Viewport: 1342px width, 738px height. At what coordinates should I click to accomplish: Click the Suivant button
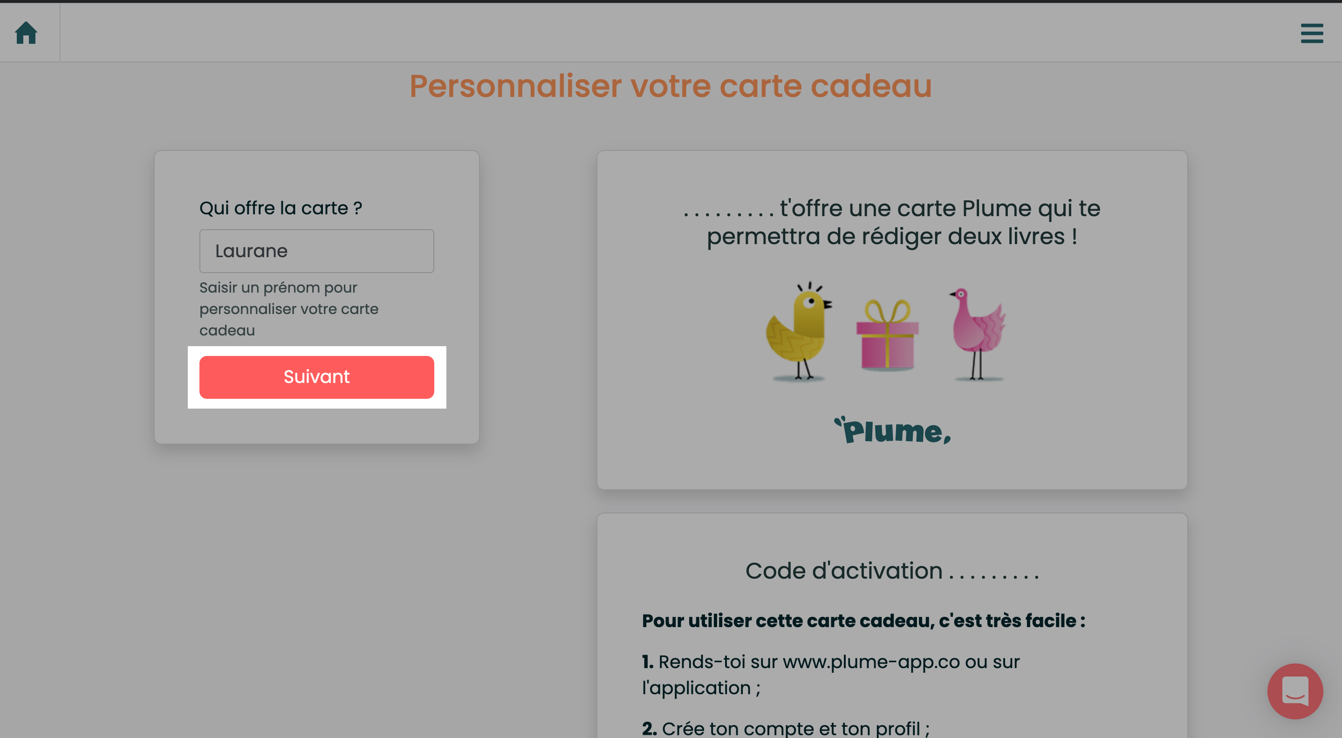(x=317, y=377)
